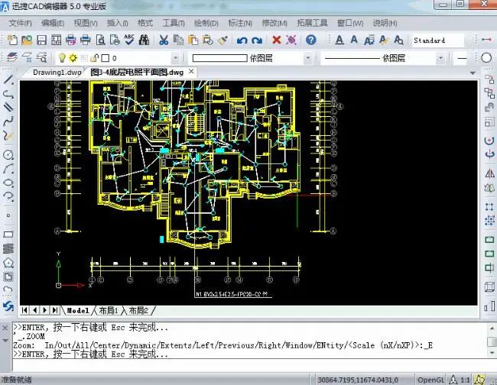Select the Rectangle draw tool
Image resolution: width=497 pixels, height=385 pixels.
click(8, 235)
